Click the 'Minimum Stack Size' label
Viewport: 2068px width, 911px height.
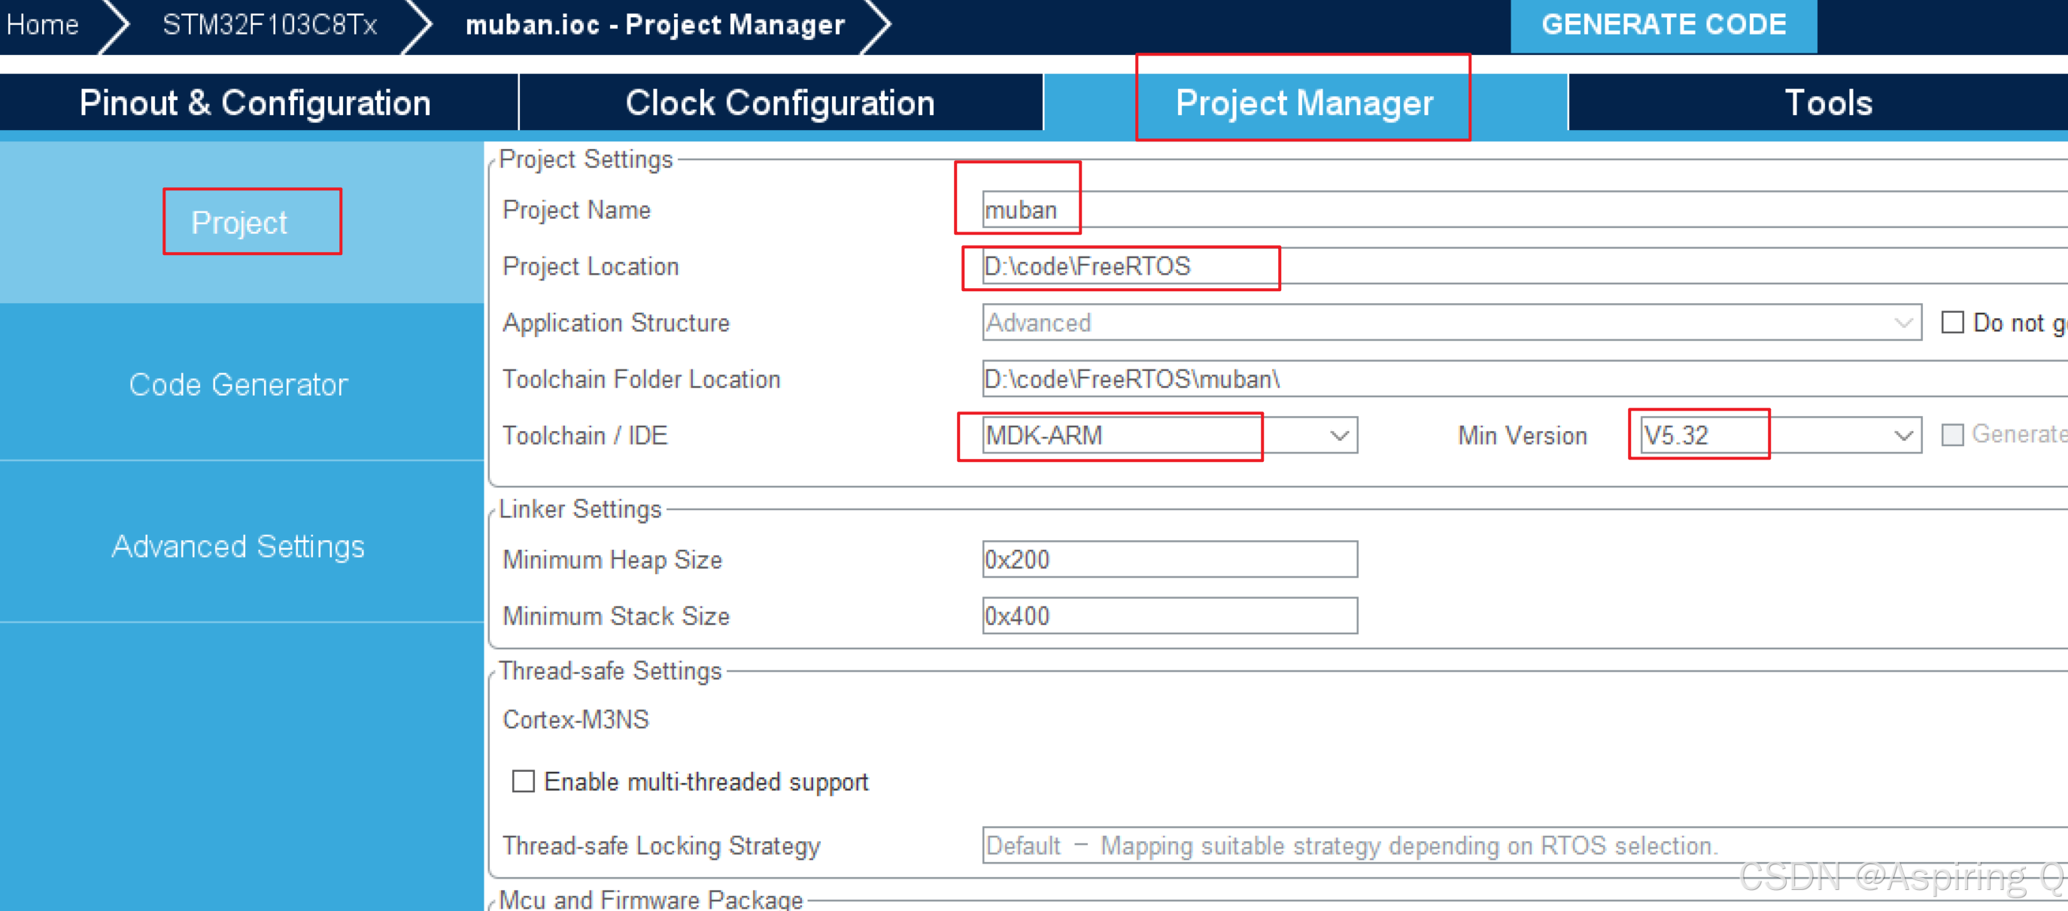click(616, 615)
